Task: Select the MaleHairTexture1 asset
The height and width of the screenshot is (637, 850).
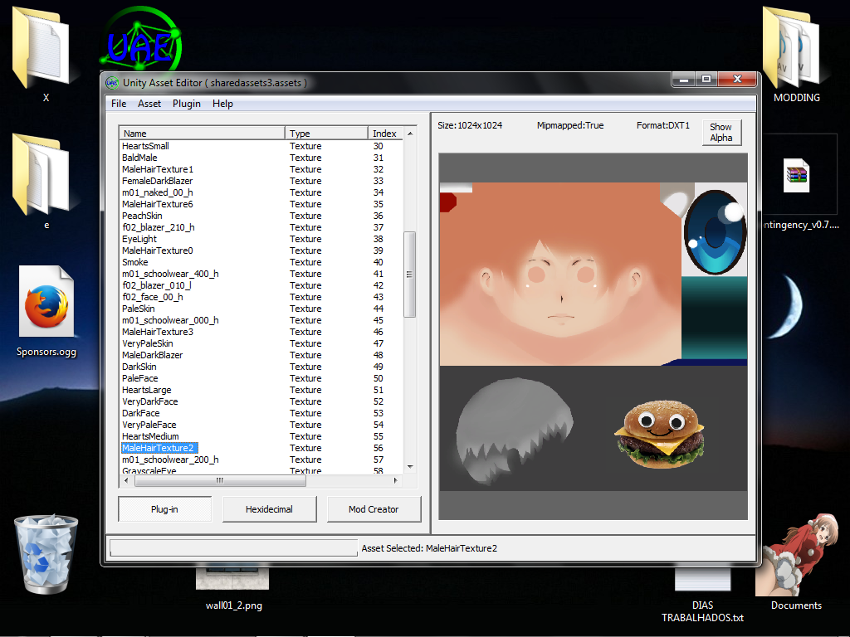Action: (261, 169)
